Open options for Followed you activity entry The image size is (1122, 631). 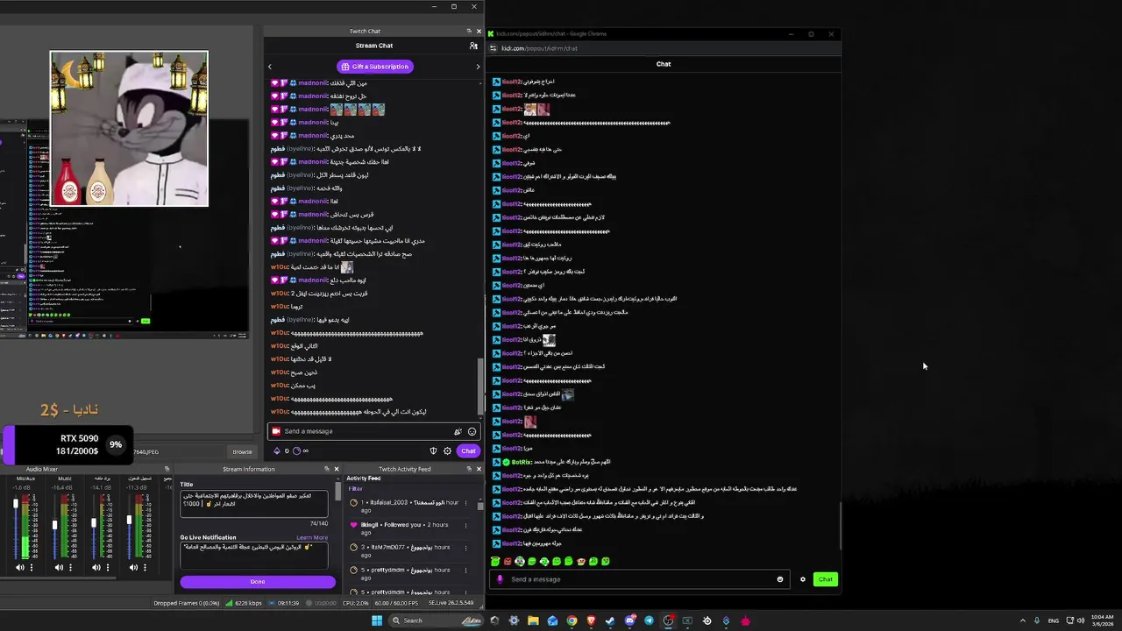tap(465, 526)
